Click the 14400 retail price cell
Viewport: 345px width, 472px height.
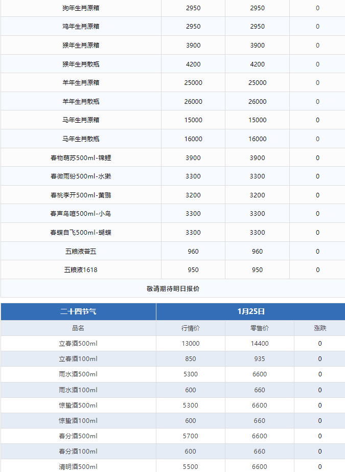pos(260,344)
